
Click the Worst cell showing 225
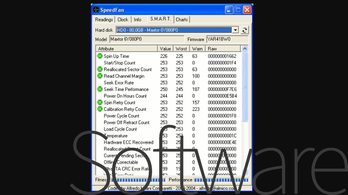point(179,56)
